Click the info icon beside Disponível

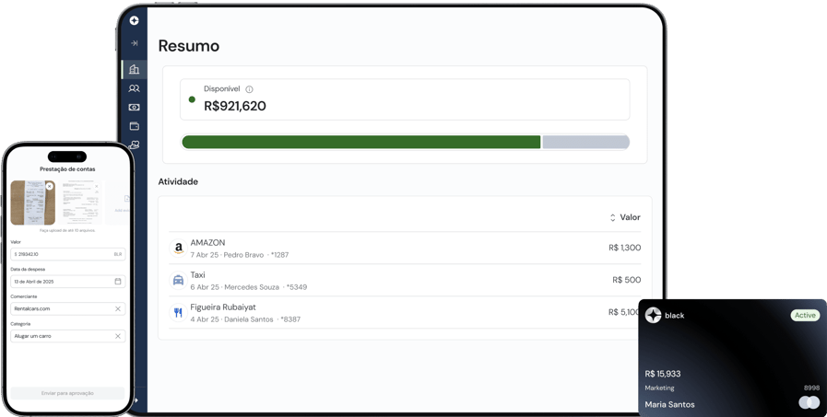click(249, 89)
